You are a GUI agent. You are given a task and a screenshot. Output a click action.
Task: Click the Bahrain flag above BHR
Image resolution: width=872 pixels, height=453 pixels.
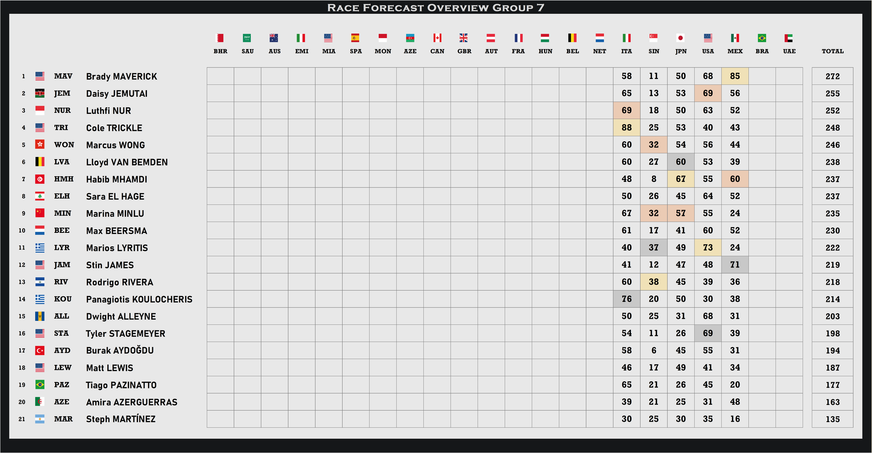pyautogui.click(x=220, y=38)
